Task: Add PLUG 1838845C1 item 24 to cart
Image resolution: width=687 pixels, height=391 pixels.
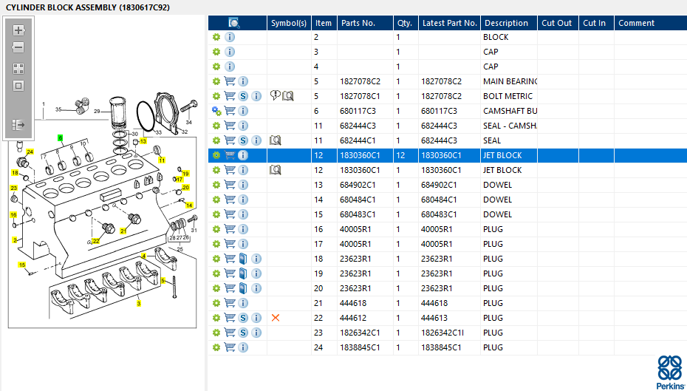Action: tap(230, 347)
